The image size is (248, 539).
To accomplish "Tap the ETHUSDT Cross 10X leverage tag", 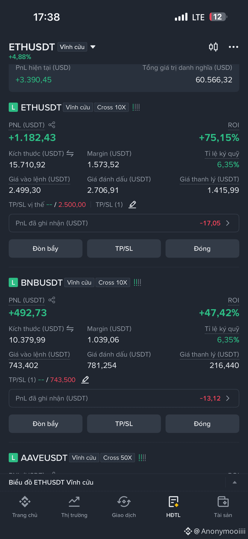I will pyautogui.click(x=111, y=107).
